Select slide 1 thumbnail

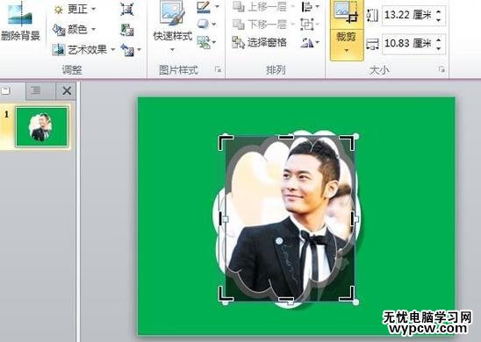42,126
